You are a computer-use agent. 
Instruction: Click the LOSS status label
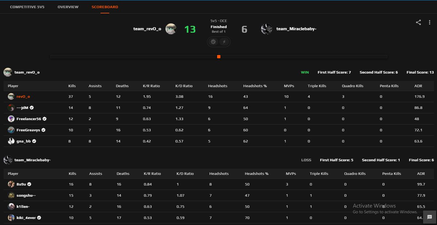[306, 160]
